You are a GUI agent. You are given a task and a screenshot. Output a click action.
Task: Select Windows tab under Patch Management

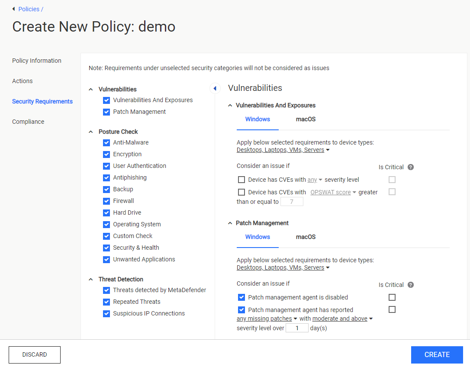pos(258,237)
